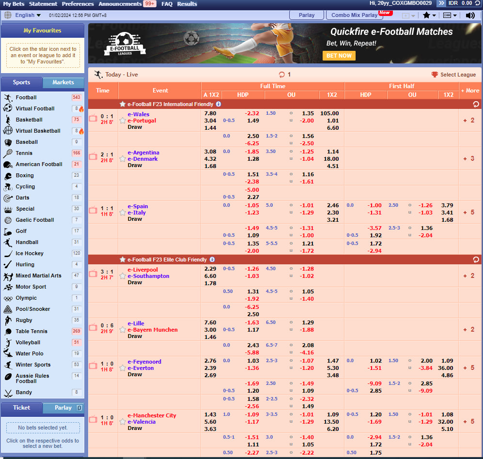
Task: Expand more markets for e-Lille match
Action: tap(469, 329)
